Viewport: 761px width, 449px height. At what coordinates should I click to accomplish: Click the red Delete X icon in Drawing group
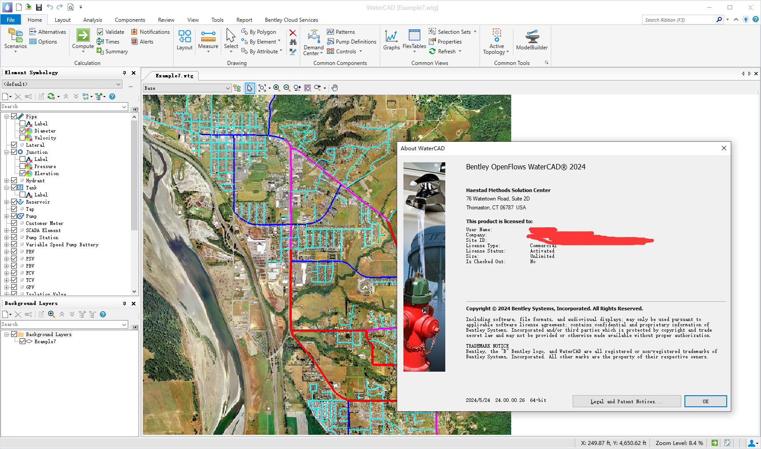click(x=293, y=32)
